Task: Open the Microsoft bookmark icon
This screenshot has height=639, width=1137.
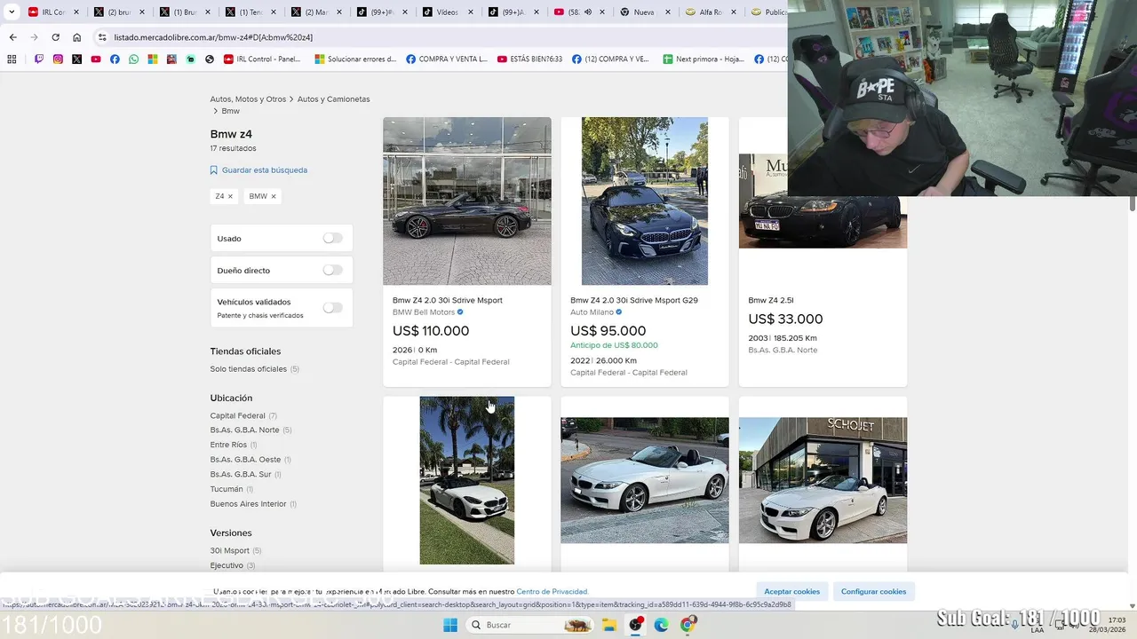Action: coord(153,59)
